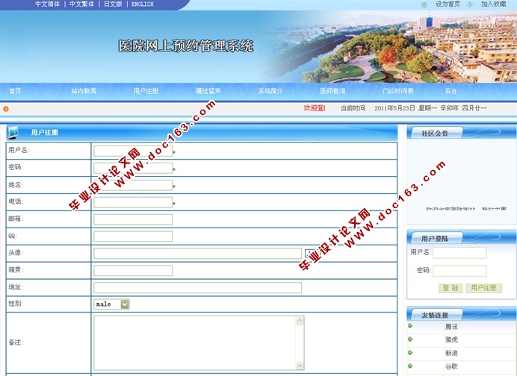This screenshot has width=517, height=376.
Task: Open the 站内新闻 navigation item
Action: coord(84,91)
